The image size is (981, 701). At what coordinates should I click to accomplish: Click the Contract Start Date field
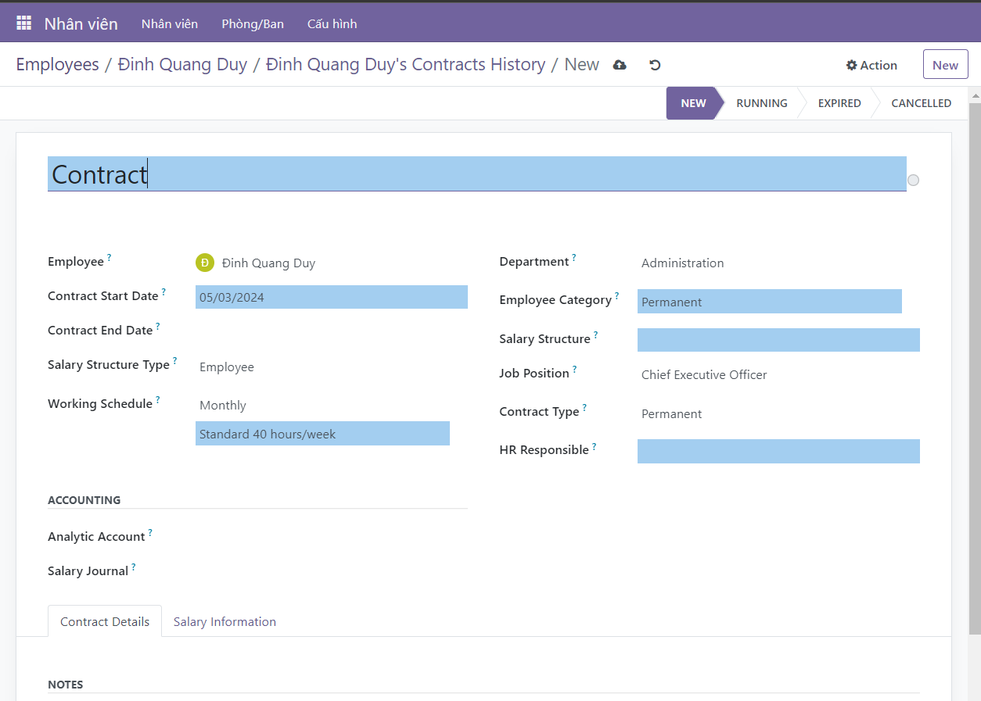pyautogui.click(x=331, y=297)
